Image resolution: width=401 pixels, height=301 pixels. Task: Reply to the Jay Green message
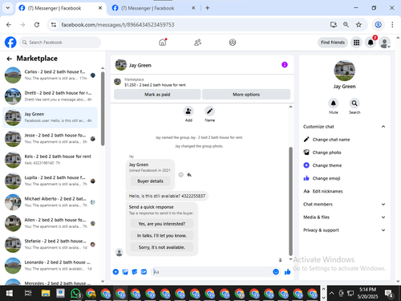point(189,175)
